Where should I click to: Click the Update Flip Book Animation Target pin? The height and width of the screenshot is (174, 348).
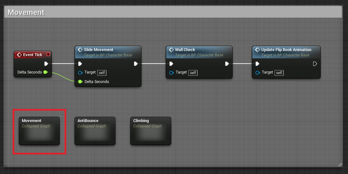(x=257, y=73)
